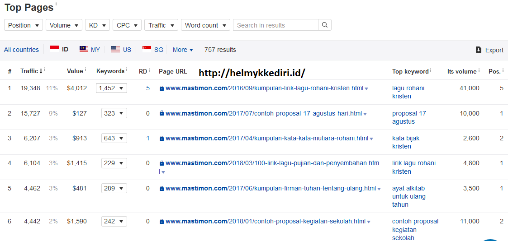
Task: Open the kumpulan-kata-kata-mutiara-rohani page link
Action: tap(267, 138)
